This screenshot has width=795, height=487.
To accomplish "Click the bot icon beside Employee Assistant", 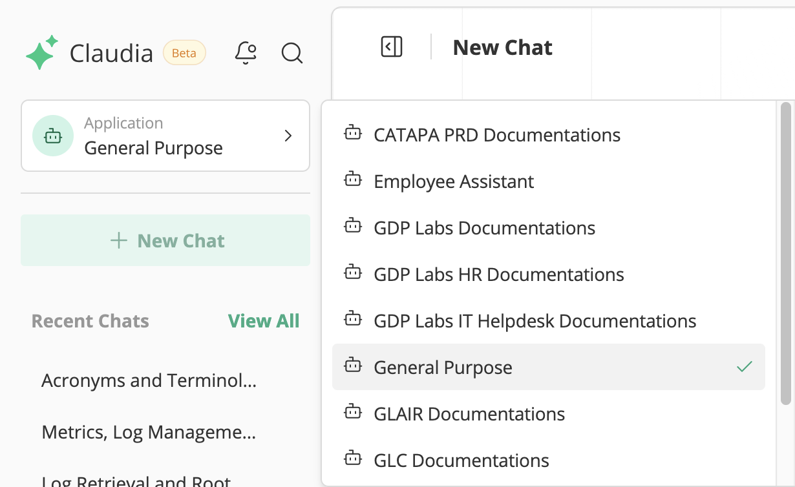I will tap(353, 181).
